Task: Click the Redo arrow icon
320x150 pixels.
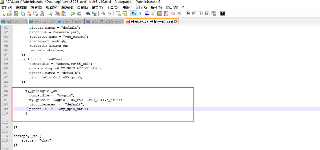Action: (x=79, y=14)
